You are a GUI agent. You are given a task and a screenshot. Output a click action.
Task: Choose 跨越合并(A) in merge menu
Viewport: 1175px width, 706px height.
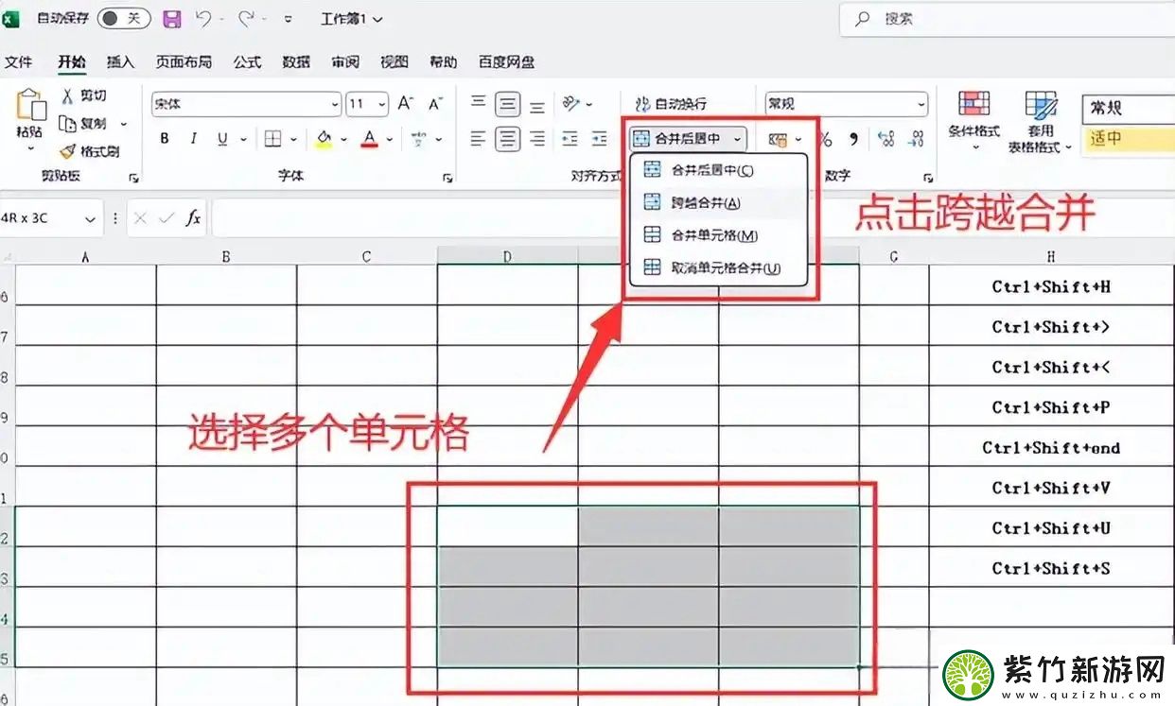click(719, 202)
